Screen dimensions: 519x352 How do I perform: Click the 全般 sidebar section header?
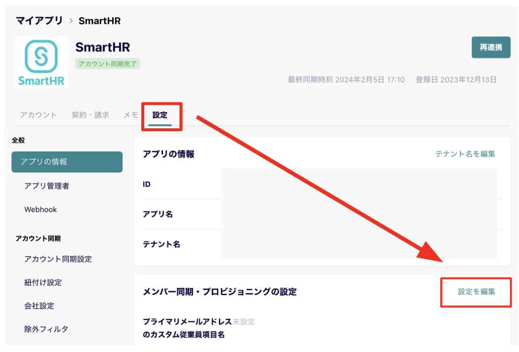tap(18, 140)
